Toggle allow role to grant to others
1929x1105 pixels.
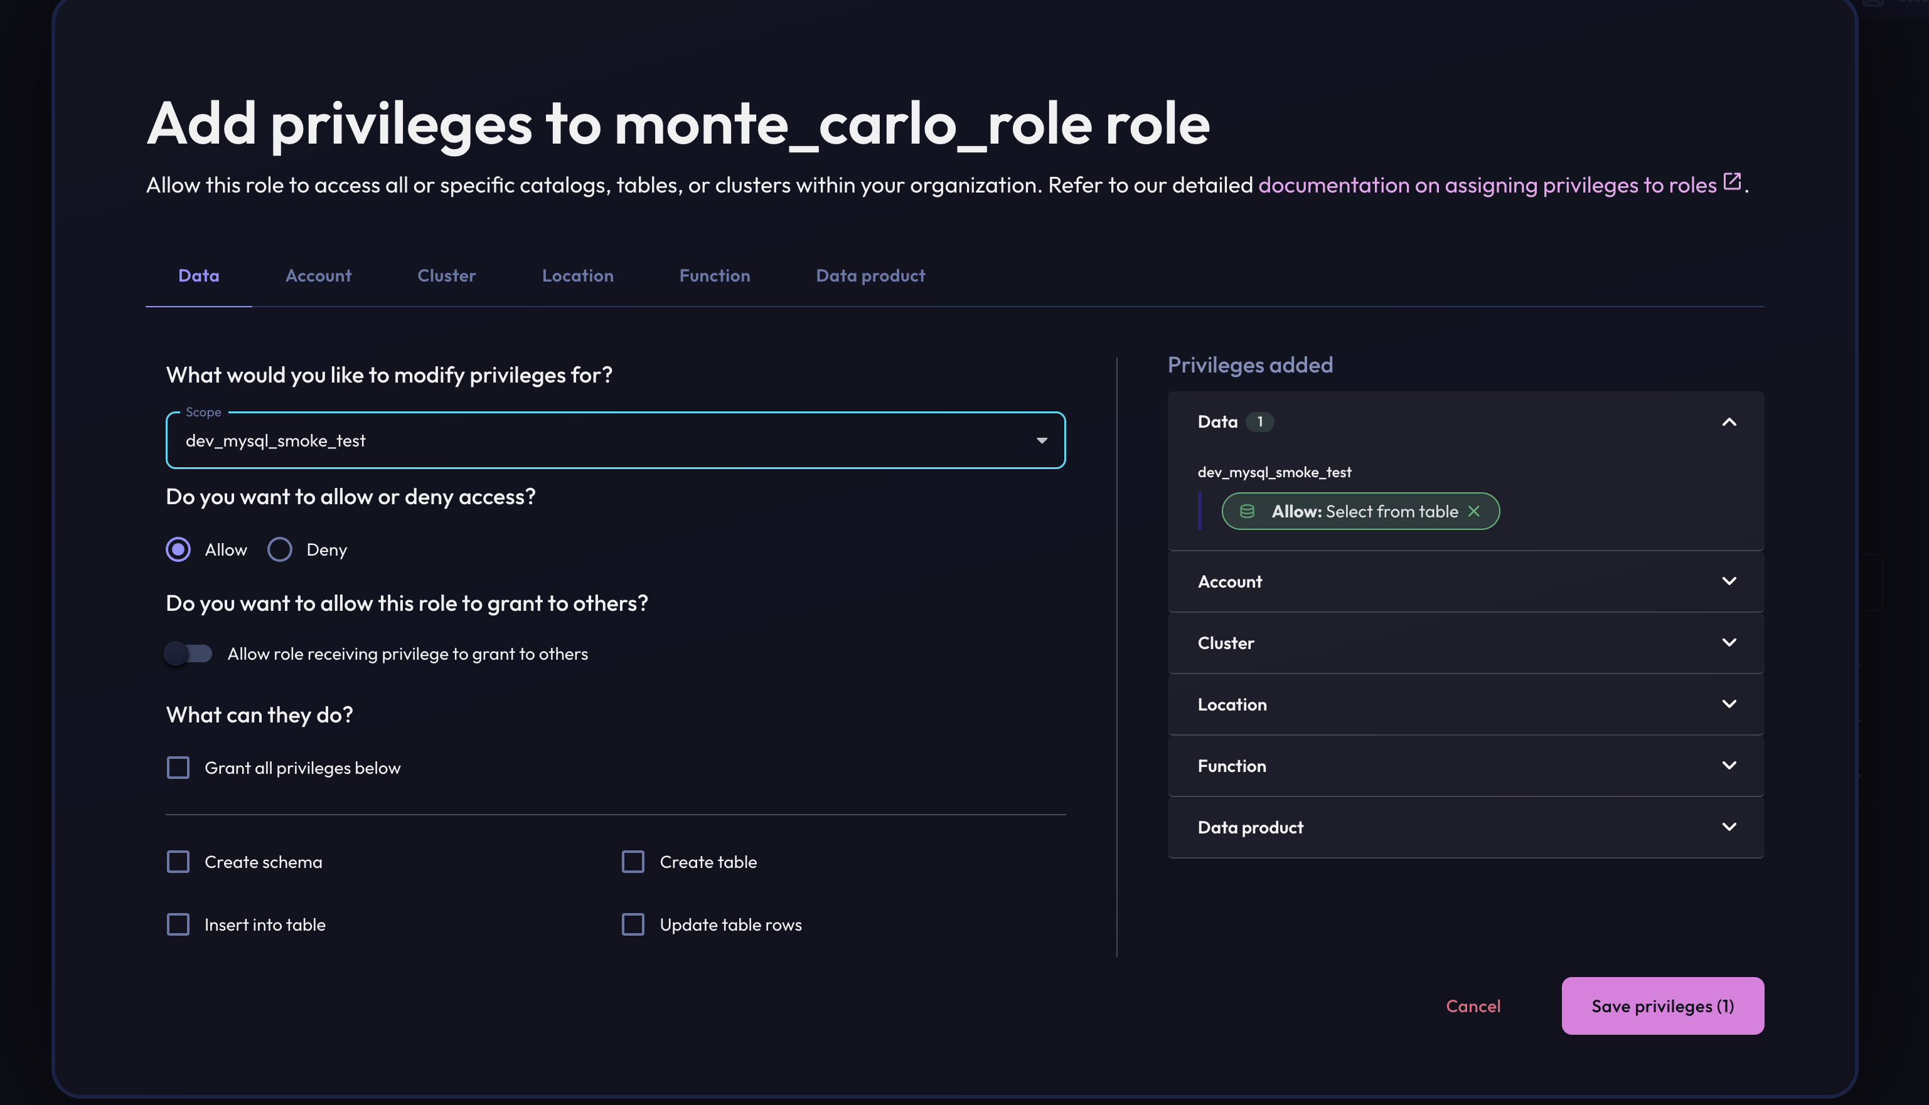pos(188,653)
